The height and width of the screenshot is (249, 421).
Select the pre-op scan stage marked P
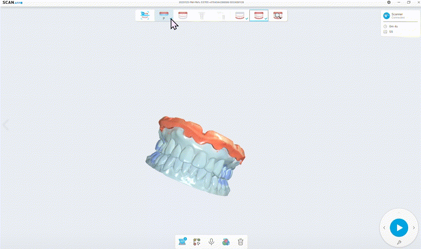[164, 16]
